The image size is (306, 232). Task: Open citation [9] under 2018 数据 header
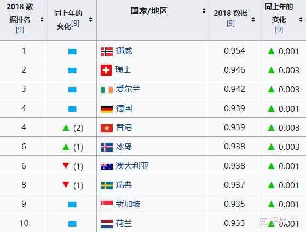pyautogui.click(x=230, y=24)
